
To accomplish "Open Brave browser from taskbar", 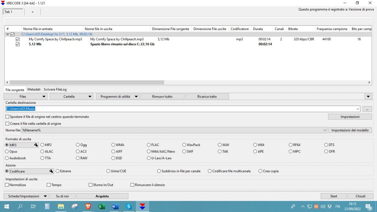I will (88, 206).
